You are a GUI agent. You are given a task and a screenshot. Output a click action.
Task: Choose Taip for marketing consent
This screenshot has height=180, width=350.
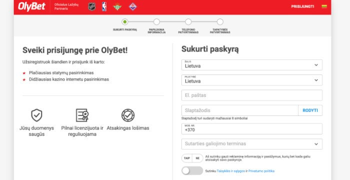pyautogui.click(x=187, y=158)
